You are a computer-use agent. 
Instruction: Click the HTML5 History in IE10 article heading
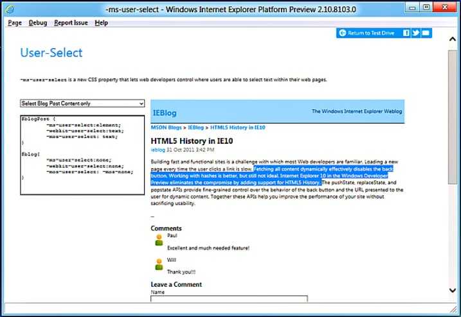tap(192, 141)
